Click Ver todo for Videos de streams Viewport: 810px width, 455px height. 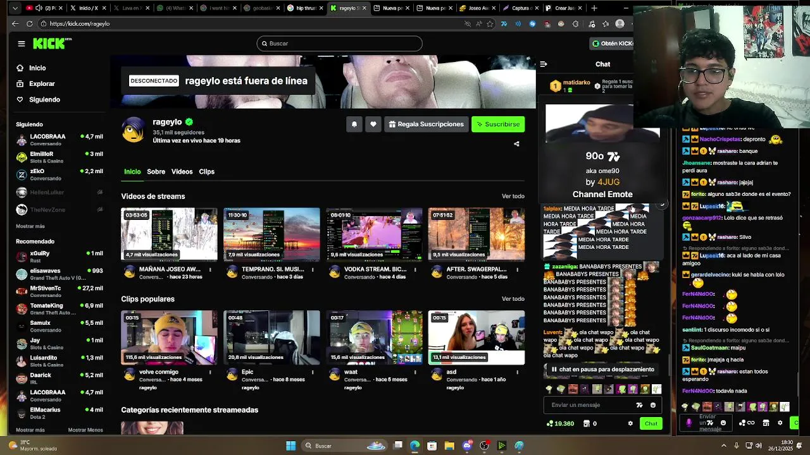click(x=513, y=197)
